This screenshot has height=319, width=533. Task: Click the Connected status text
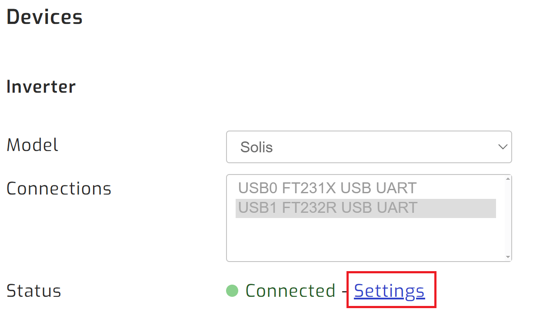point(290,290)
